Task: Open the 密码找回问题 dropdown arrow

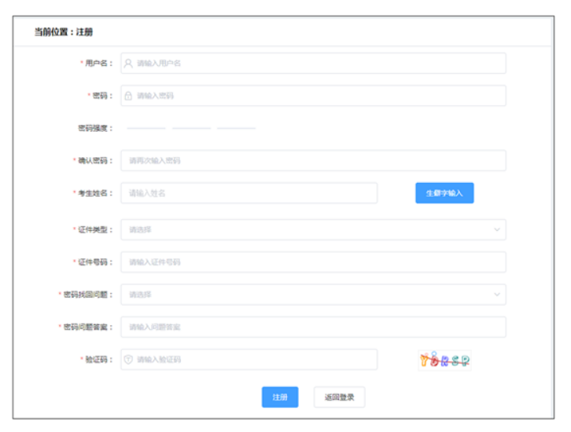Action: (496, 295)
